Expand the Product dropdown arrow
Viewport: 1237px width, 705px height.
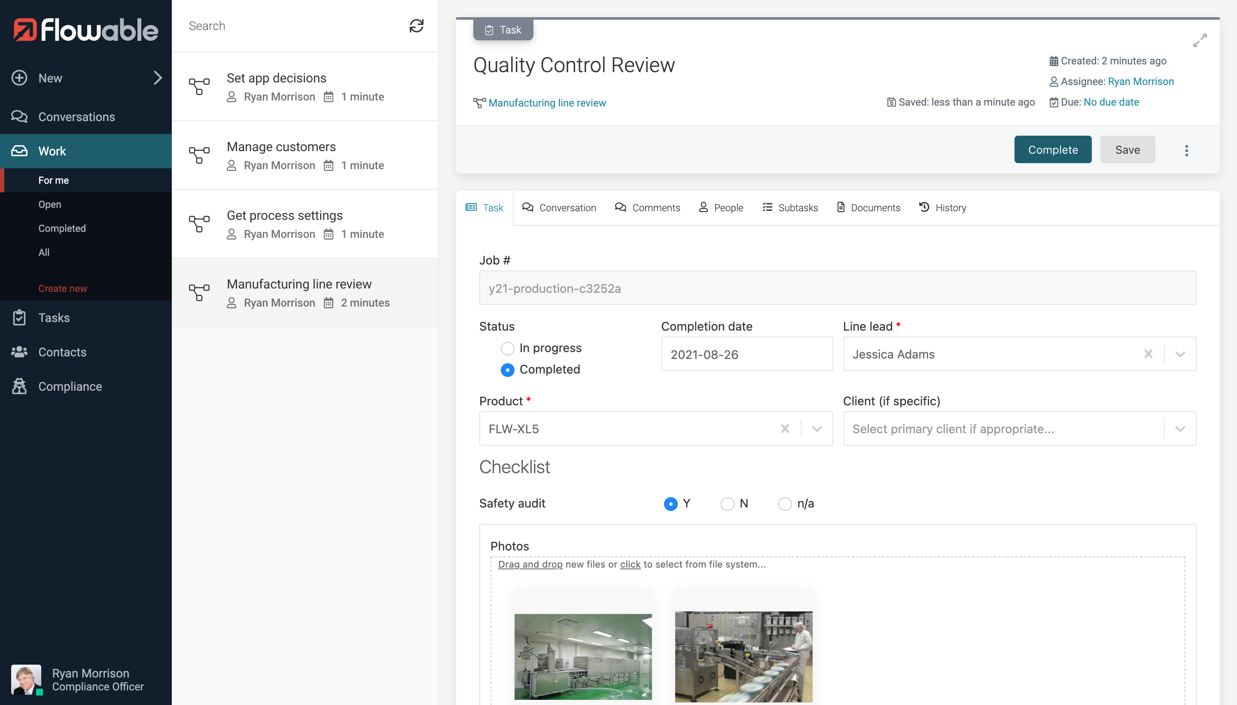point(817,428)
